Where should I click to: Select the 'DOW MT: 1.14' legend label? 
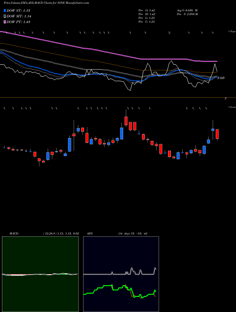pyautogui.click(x=19, y=17)
